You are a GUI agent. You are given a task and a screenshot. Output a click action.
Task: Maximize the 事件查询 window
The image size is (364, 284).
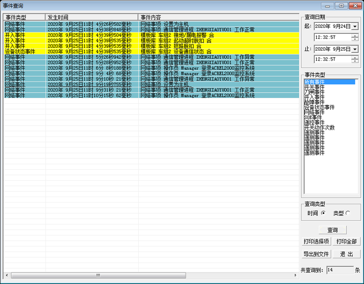point(341,6)
